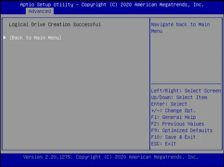This screenshot has width=224, height=167.
Task: Click the Left/Right: Select Screen hint
Action: (x=186, y=91)
